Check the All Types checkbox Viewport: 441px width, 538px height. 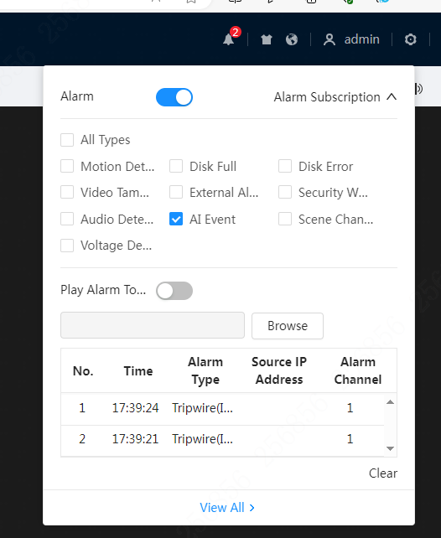coord(67,140)
